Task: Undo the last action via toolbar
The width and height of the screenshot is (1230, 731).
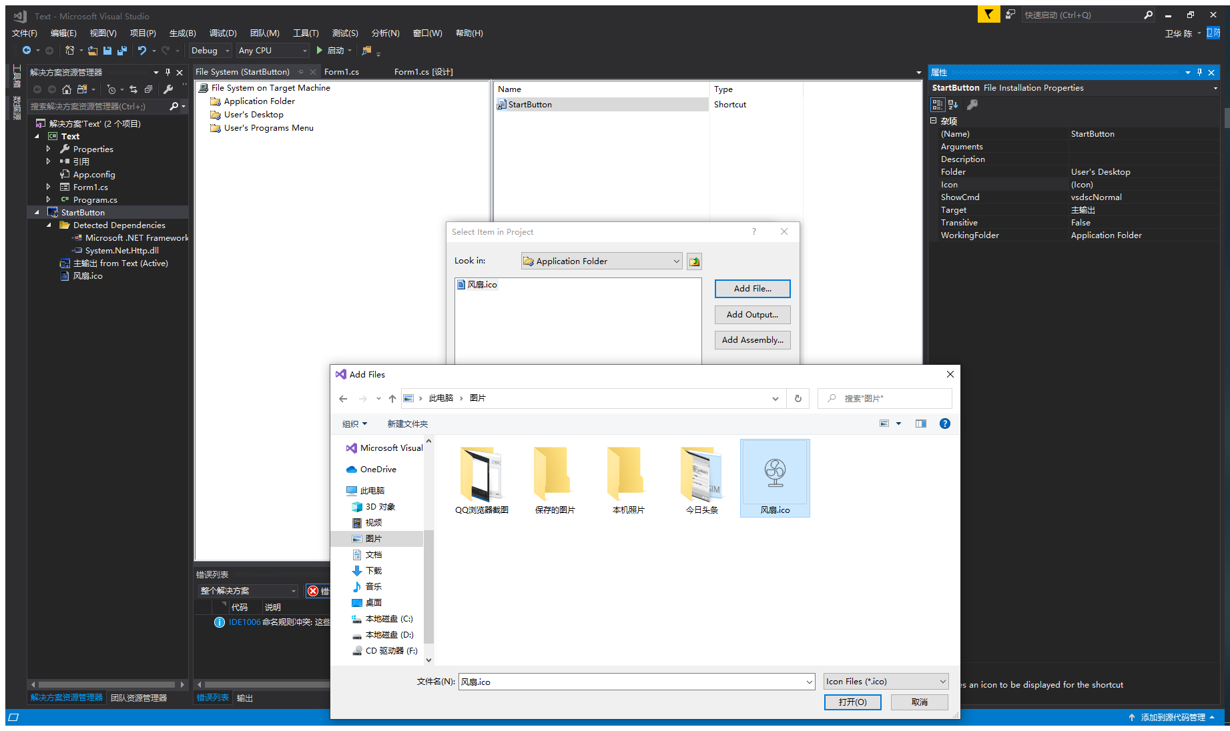Action: click(x=141, y=50)
